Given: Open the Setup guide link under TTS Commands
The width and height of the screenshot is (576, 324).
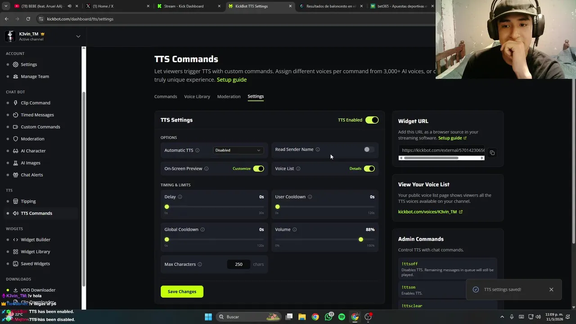Looking at the screenshot, I should point(232,80).
